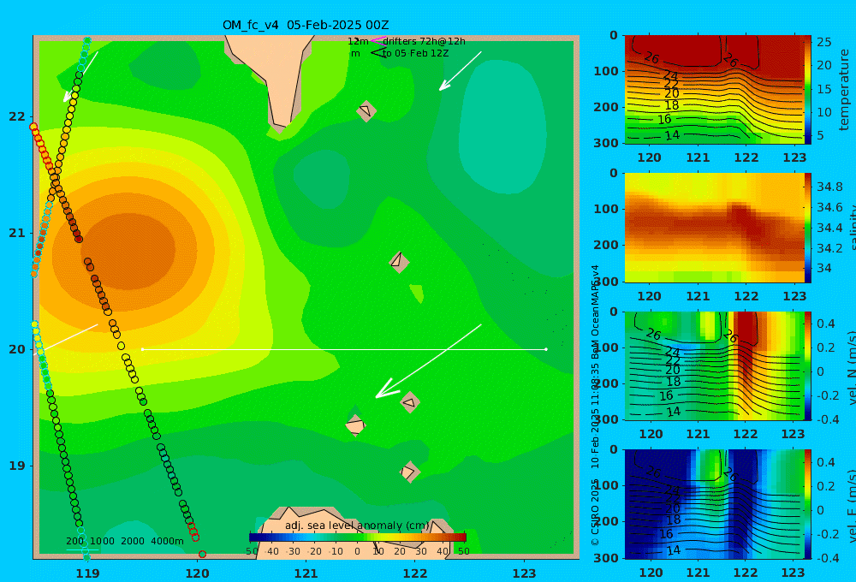
Task: Click the CSIRO OceanMAPS copyright text
Action: tap(595, 405)
